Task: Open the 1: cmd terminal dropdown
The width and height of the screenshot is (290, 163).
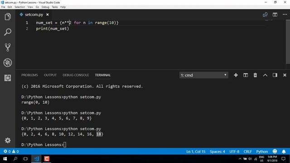Action: coord(203,75)
